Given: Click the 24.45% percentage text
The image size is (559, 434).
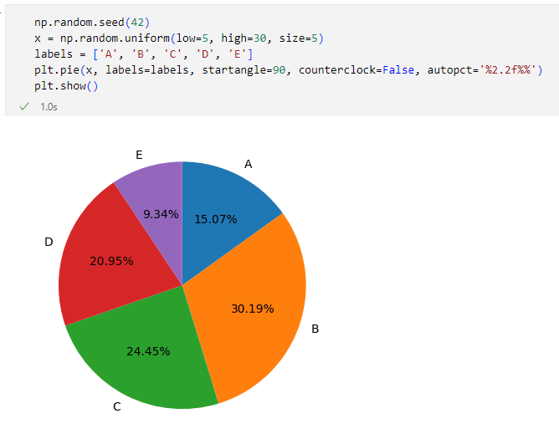Looking at the screenshot, I should point(148,351).
